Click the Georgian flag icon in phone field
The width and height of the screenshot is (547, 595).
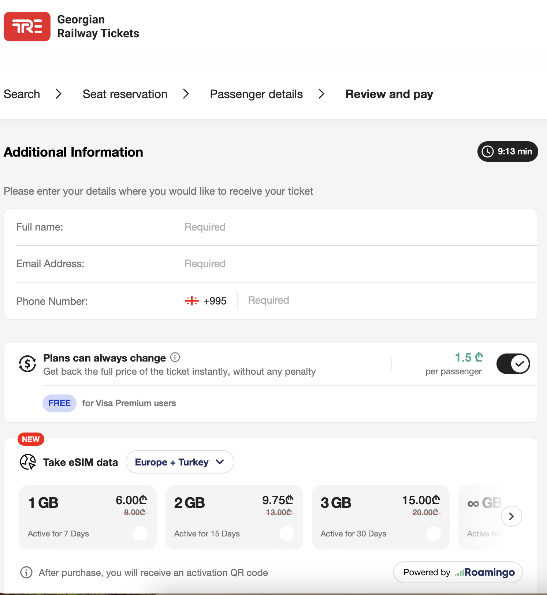coord(191,301)
